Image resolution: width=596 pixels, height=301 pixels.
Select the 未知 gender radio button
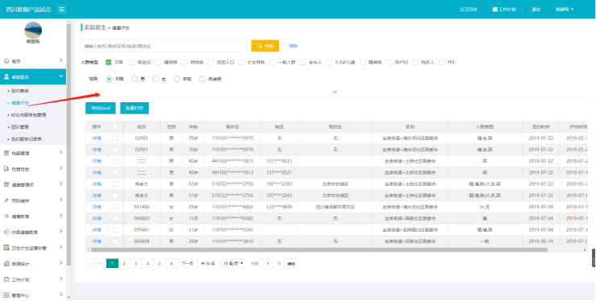176,79
